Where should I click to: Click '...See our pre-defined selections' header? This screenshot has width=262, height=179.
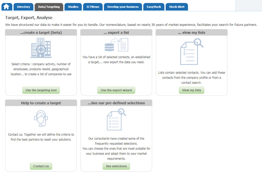[116, 103]
